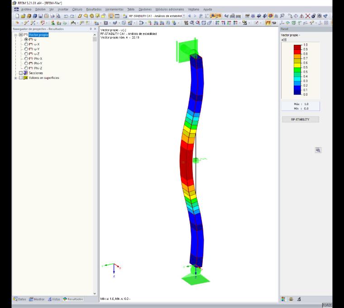Select the u-Z radio button

click(x=26, y=54)
